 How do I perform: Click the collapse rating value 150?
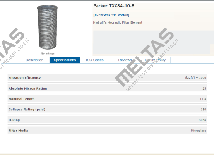(203, 110)
